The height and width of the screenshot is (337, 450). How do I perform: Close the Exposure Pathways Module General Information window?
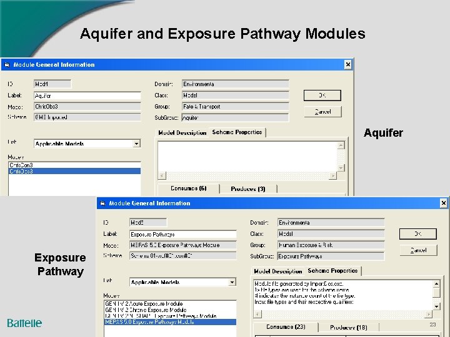(x=443, y=203)
